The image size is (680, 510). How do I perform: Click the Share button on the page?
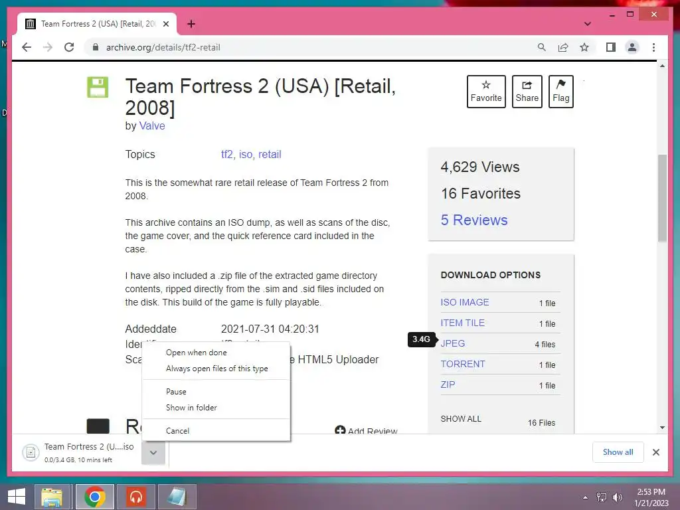click(527, 92)
